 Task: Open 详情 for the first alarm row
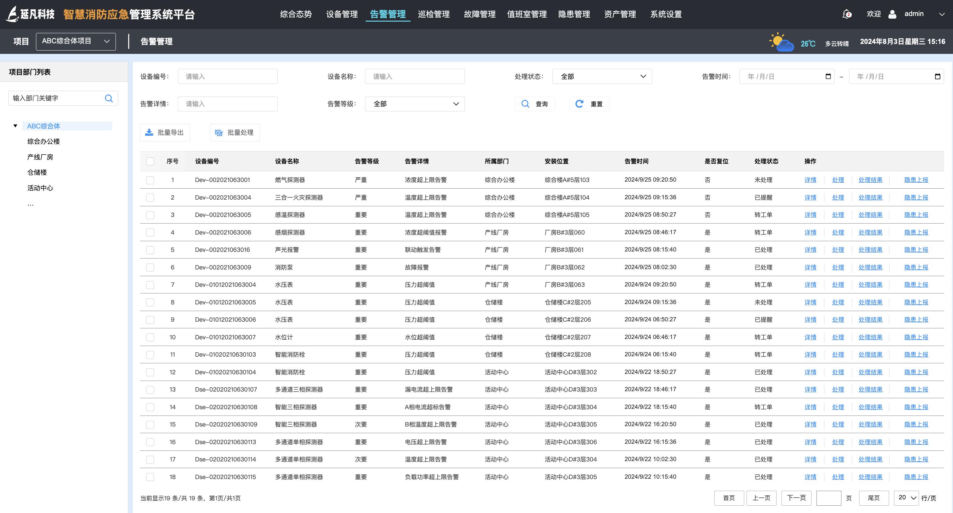pyautogui.click(x=810, y=180)
